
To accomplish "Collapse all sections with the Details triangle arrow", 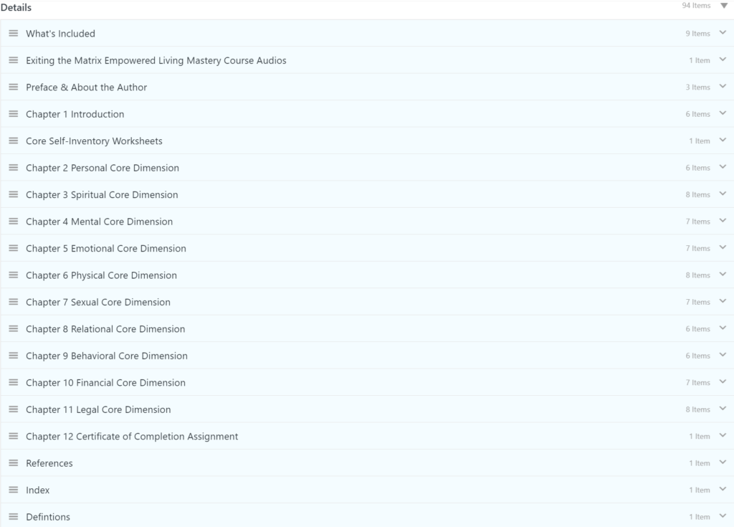I will tap(723, 6).
